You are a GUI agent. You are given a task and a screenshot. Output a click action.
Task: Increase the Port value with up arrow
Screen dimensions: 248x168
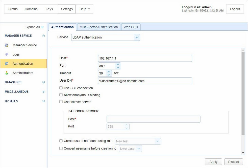118,64
